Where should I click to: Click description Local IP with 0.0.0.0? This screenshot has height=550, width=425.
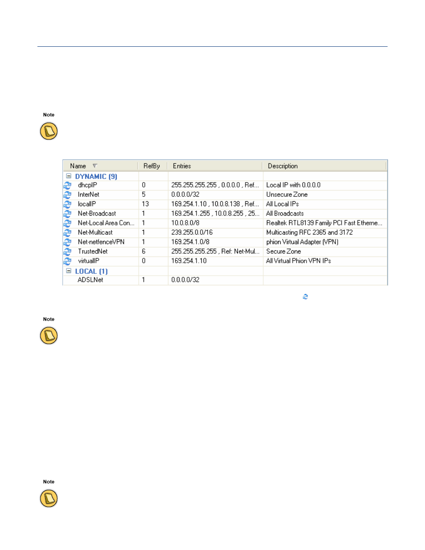[x=294, y=185]
